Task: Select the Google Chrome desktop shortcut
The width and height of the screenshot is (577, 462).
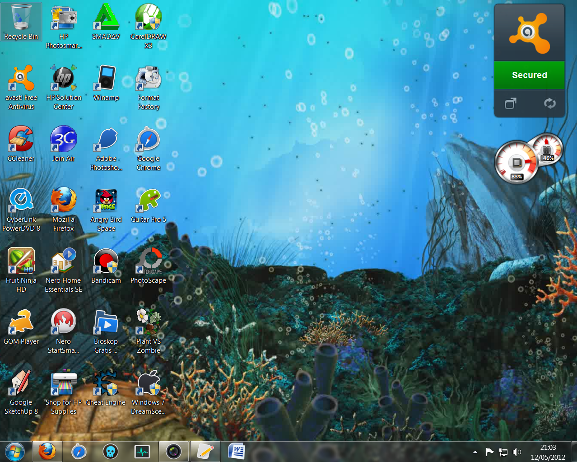Action: coord(149,144)
